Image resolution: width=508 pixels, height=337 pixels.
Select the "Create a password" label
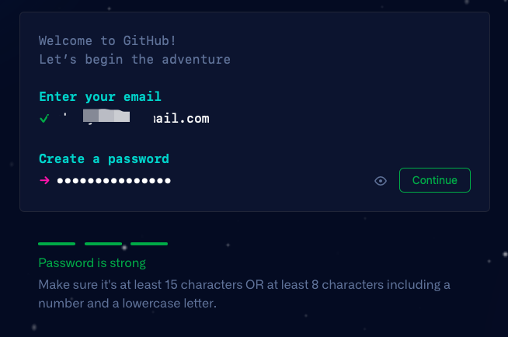[x=104, y=159]
